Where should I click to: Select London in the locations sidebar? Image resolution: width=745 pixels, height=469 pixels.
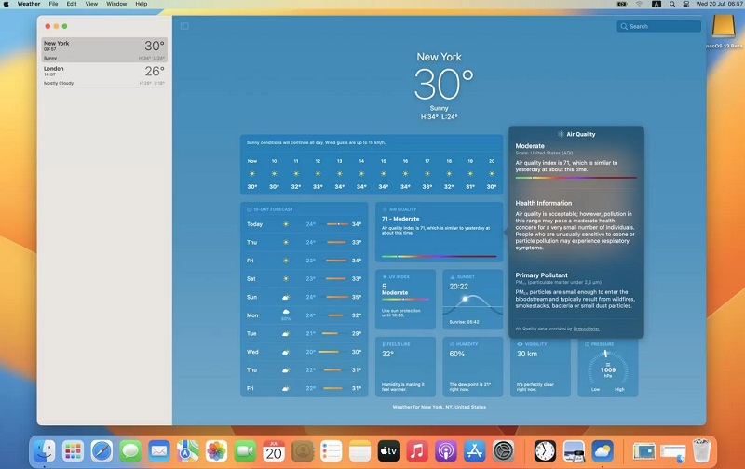click(x=104, y=75)
